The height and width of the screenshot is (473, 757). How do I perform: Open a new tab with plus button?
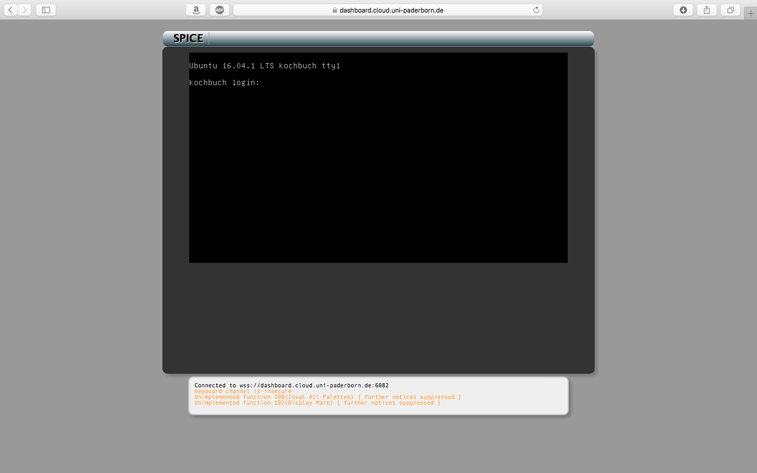point(751,14)
